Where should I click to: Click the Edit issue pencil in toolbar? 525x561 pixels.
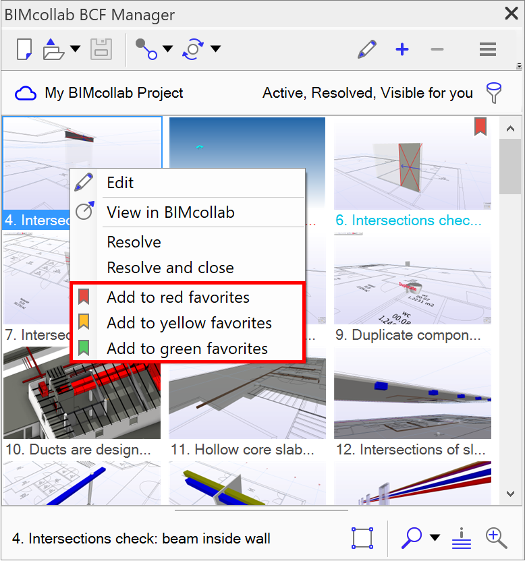click(367, 49)
